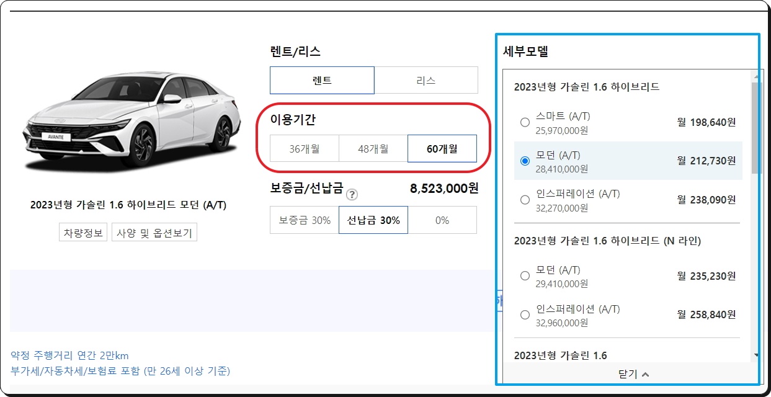Image resolution: width=771 pixels, height=397 pixels.
Task: Click the 8,523,000원 deposit amount
Action: click(x=444, y=189)
